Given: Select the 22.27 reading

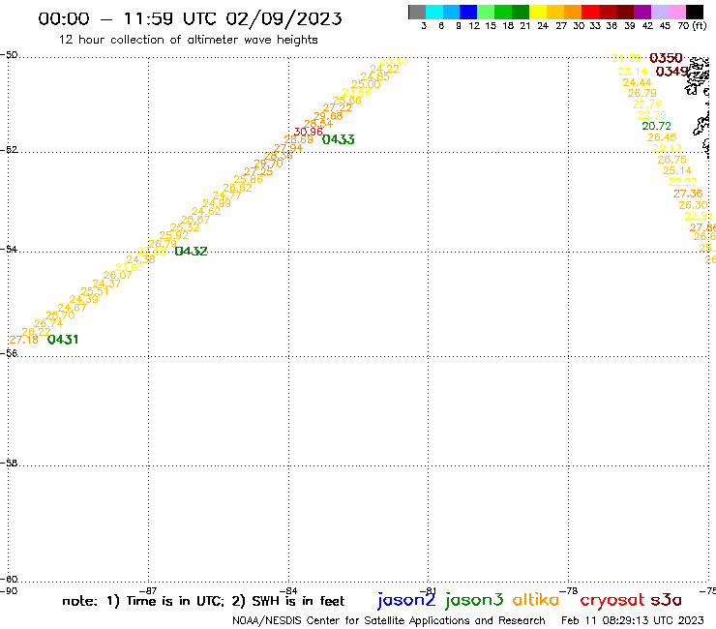Looking at the screenshot, I should (683, 182).
